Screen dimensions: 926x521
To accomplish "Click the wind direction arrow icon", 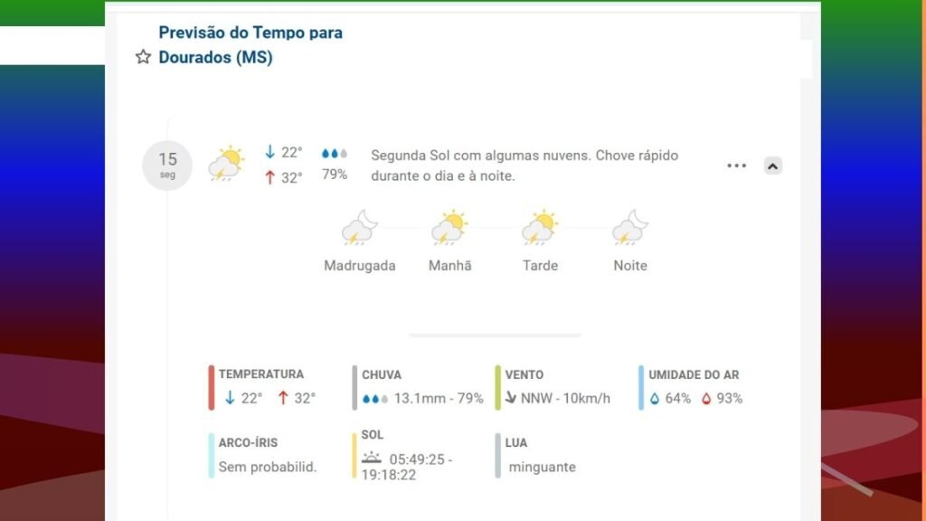I will point(511,398).
